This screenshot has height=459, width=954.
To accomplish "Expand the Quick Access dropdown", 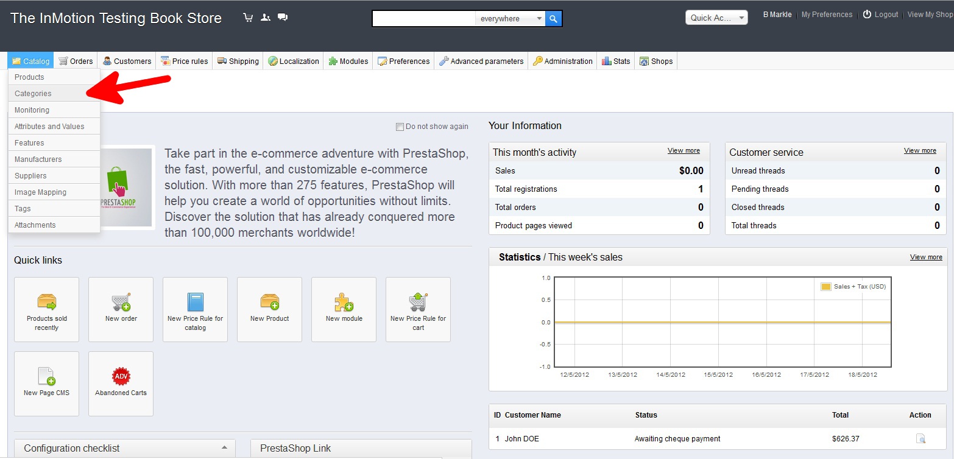I will coord(716,18).
